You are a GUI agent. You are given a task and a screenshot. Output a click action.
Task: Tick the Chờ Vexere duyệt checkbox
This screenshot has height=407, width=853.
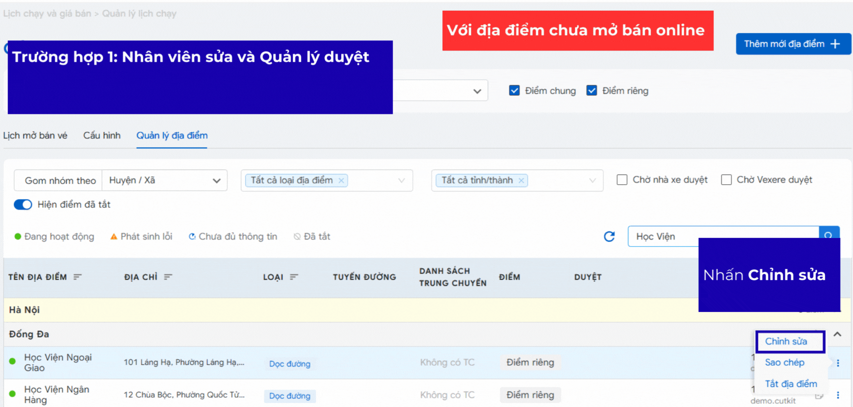726,180
